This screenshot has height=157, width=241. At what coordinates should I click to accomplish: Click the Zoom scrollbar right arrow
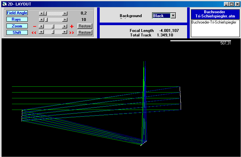tap(65, 26)
